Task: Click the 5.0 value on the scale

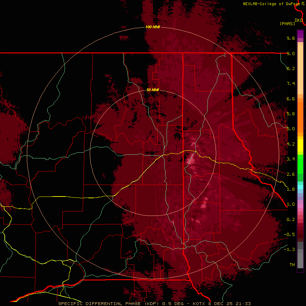Action: (291, 129)
